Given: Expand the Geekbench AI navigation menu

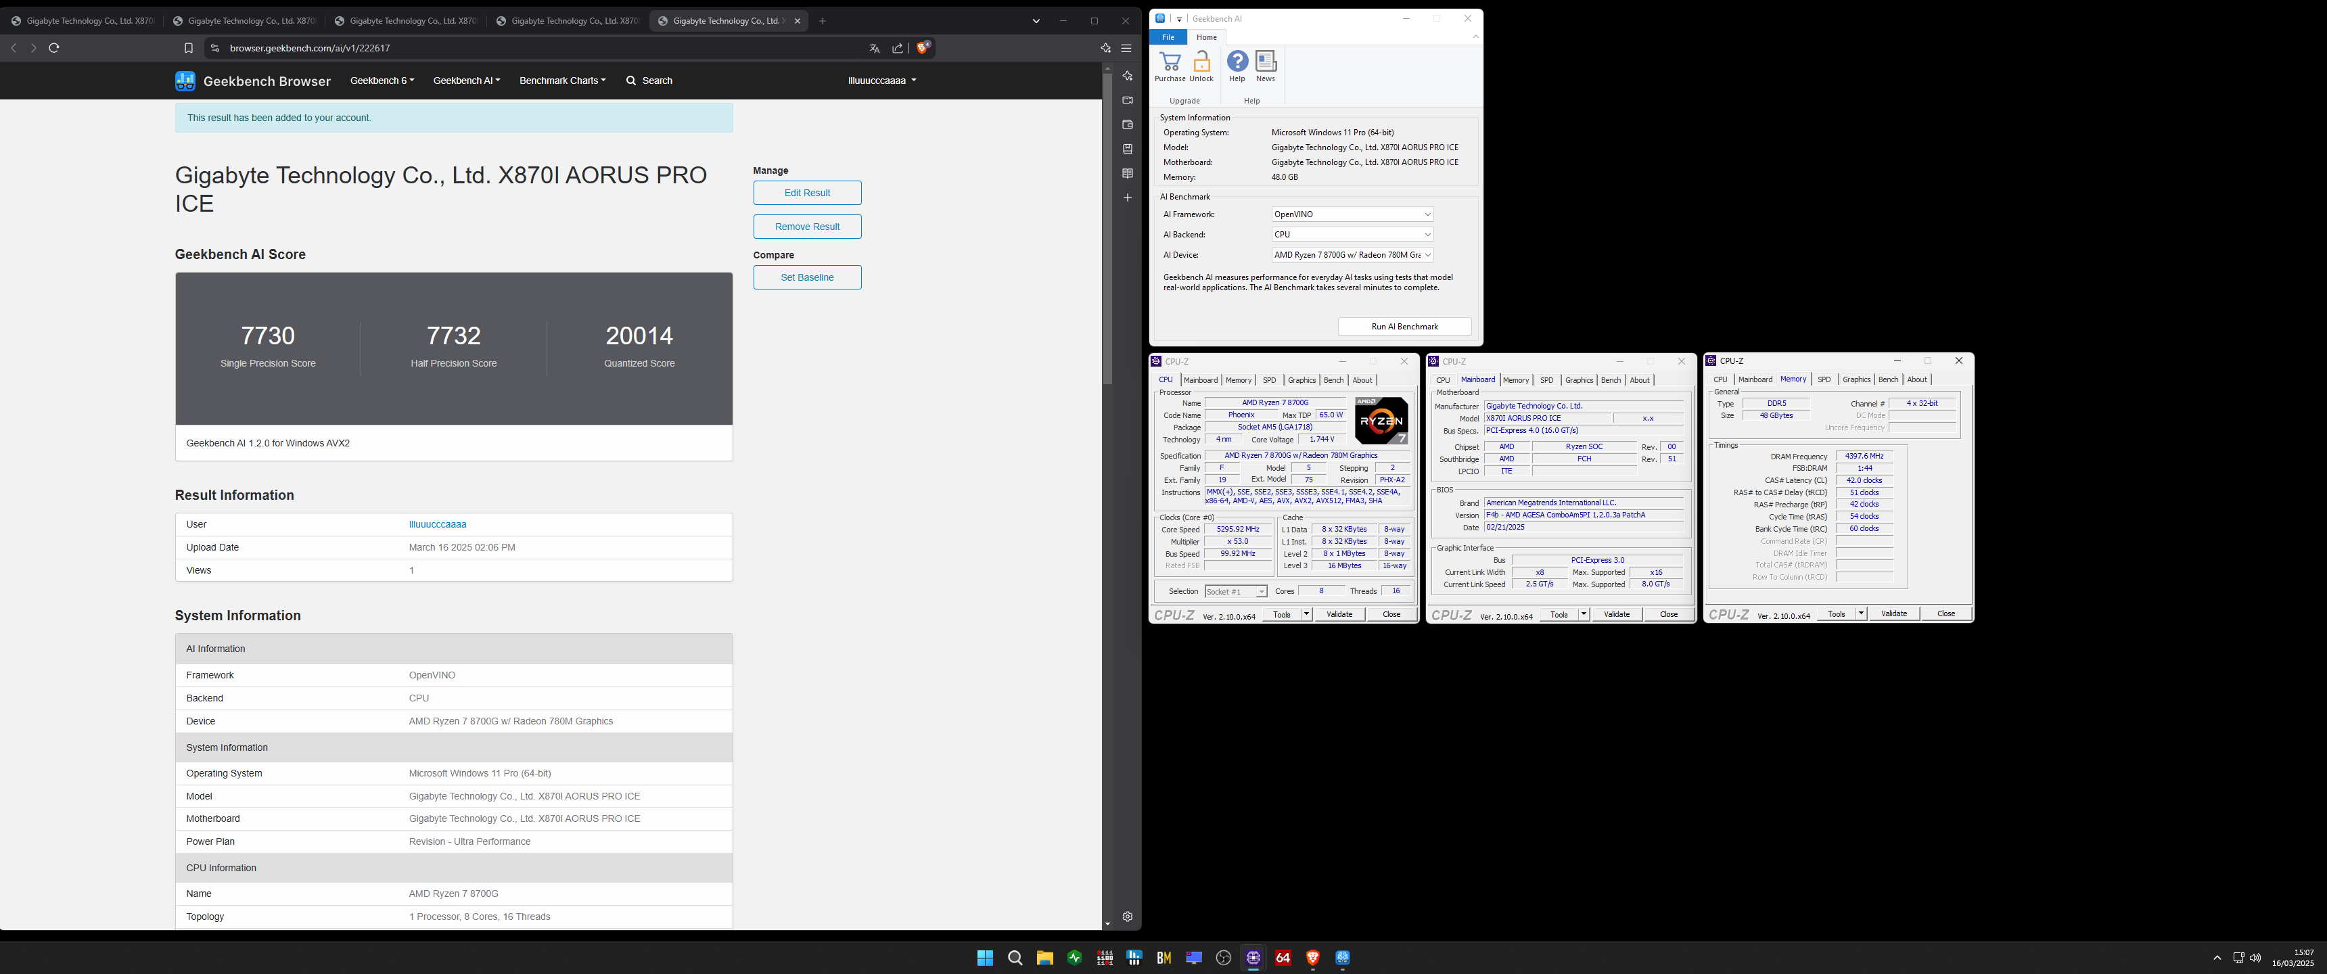Looking at the screenshot, I should pos(466,80).
